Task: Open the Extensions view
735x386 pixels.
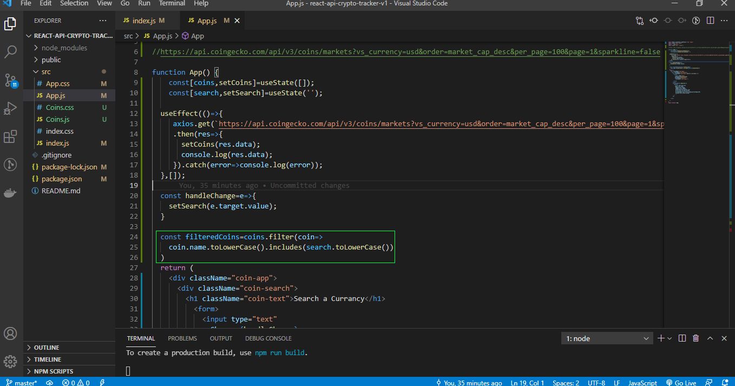Action: click(x=11, y=136)
